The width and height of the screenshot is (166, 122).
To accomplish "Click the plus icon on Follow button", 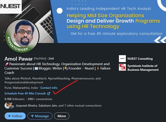I will click(x=9, y=116).
